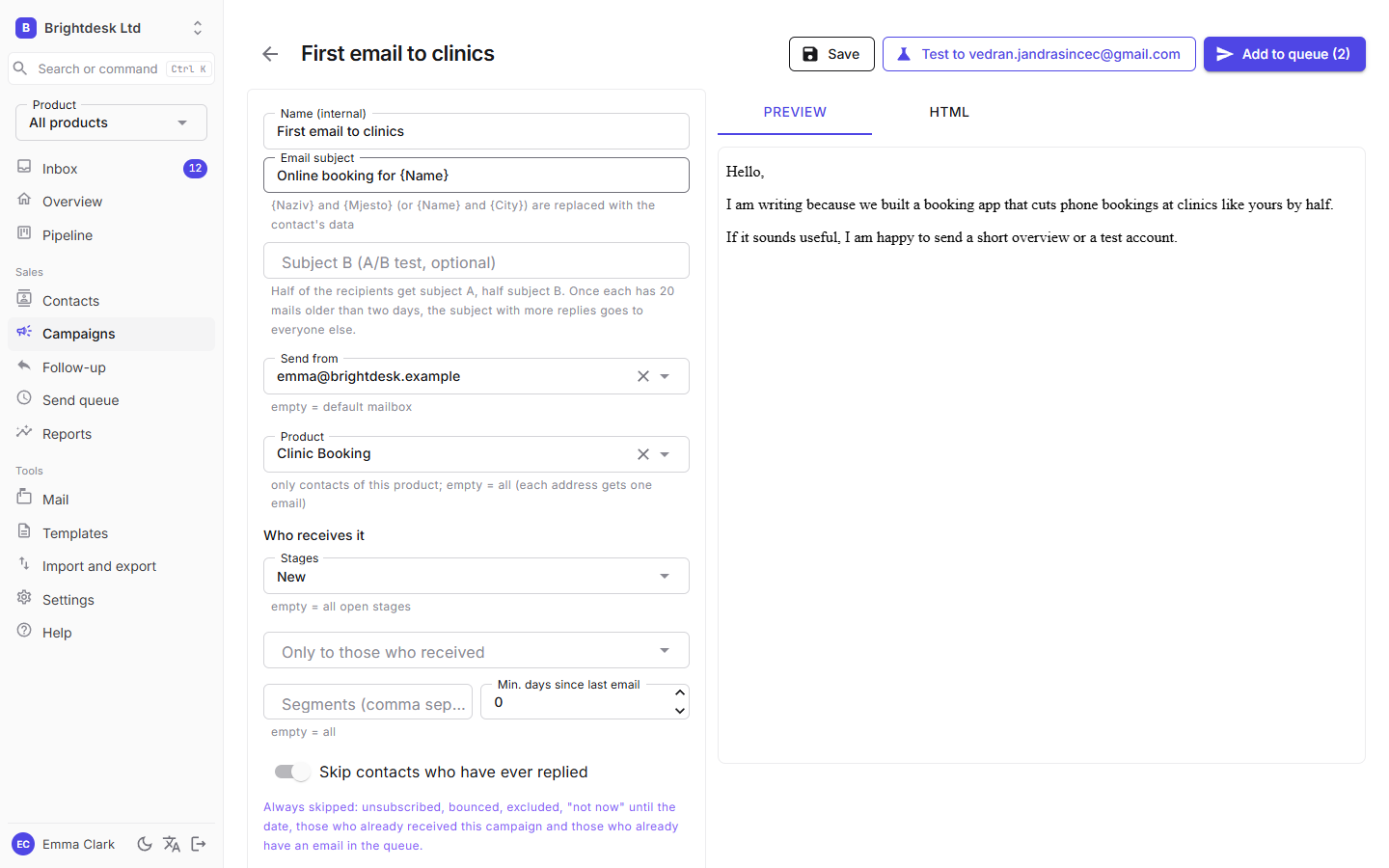Click the log out icon
The width and height of the screenshot is (1389, 868).
click(x=199, y=844)
